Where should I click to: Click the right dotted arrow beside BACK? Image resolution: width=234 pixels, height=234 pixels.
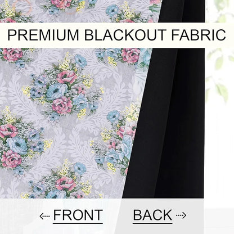[181, 215]
